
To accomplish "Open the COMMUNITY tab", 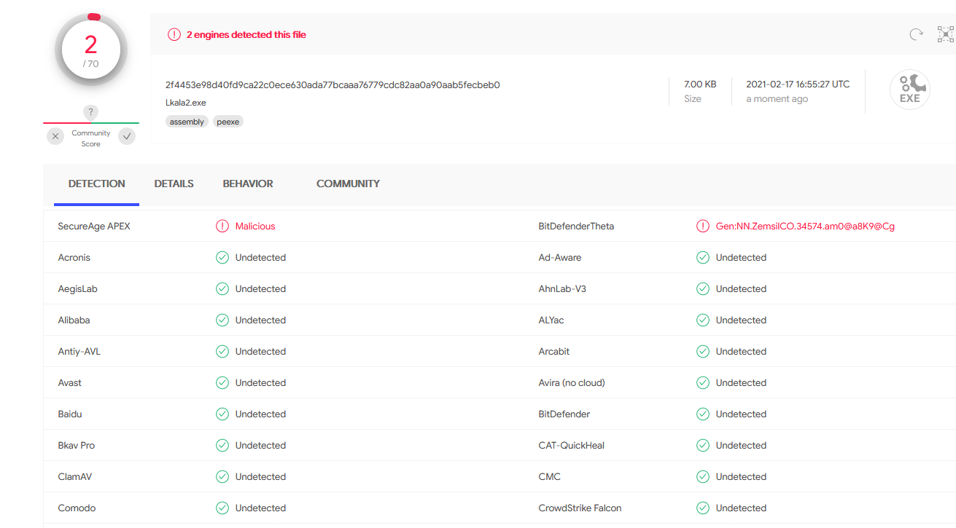I will pyautogui.click(x=348, y=184).
